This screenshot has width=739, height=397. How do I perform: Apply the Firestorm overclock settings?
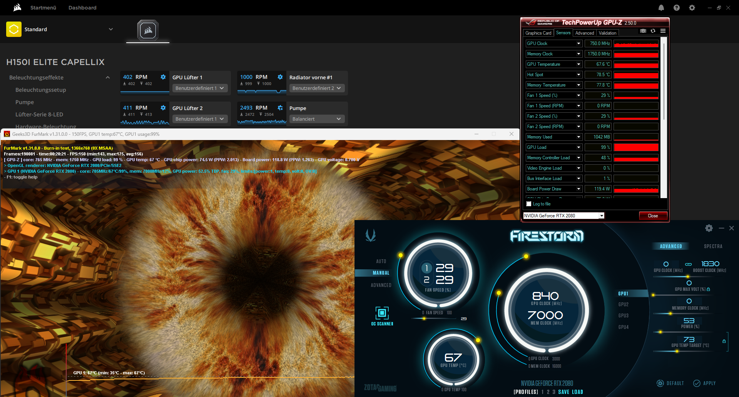point(705,383)
